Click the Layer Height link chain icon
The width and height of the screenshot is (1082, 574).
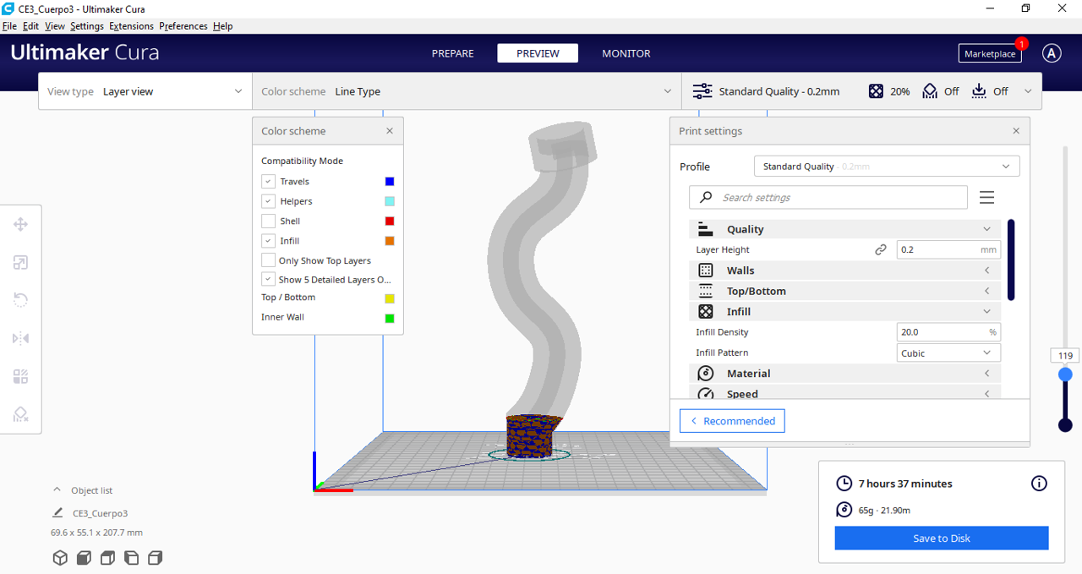881,249
